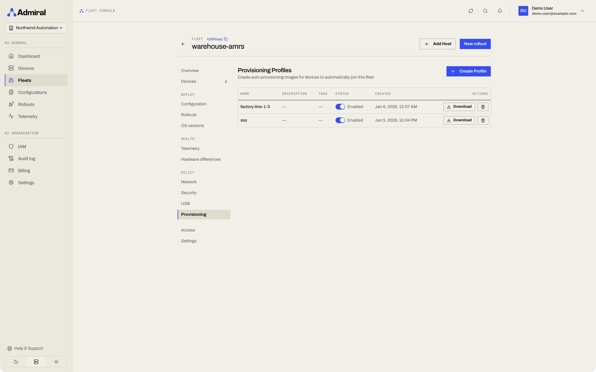
Task: Switch to light theme sun icon
Action: [56, 362]
